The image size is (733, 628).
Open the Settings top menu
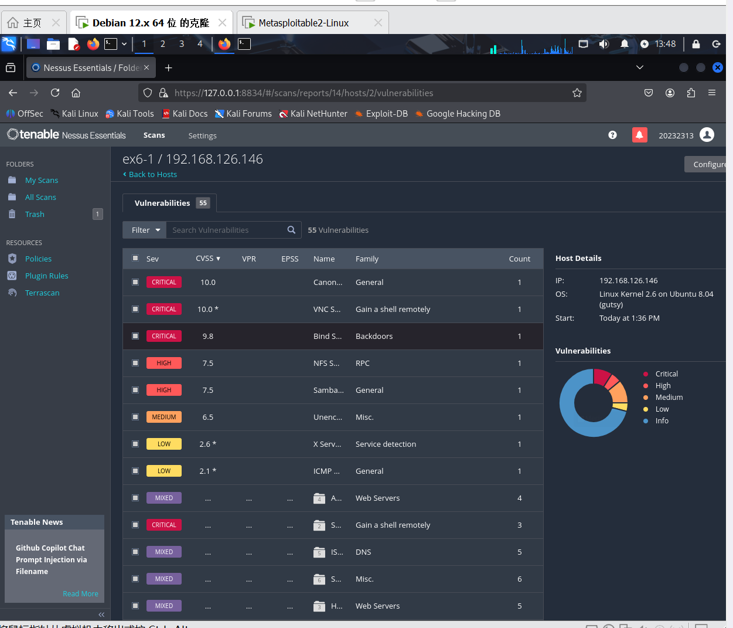point(202,135)
